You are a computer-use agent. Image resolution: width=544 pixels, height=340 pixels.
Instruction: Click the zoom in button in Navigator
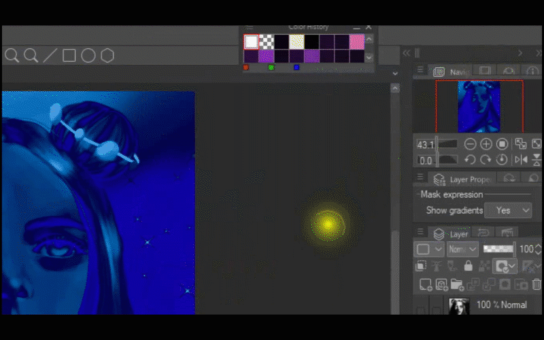point(486,144)
